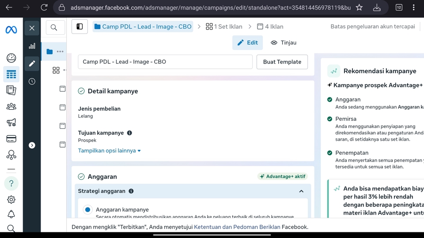The height and width of the screenshot is (238, 424).
Task: Click the Detail kampanye section heading
Action: (113, 91)
